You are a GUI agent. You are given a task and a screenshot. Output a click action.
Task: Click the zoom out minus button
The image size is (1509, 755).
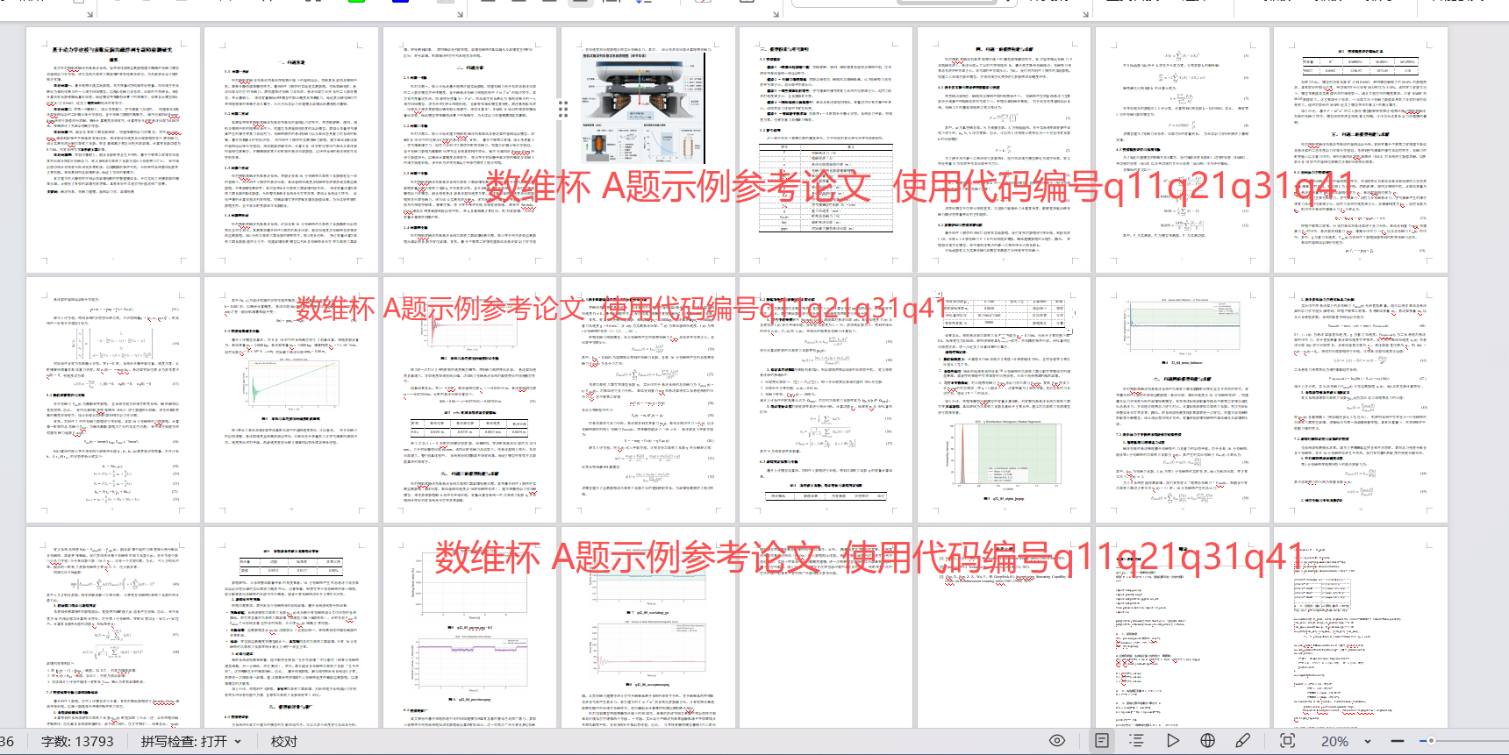point(1398,741)
